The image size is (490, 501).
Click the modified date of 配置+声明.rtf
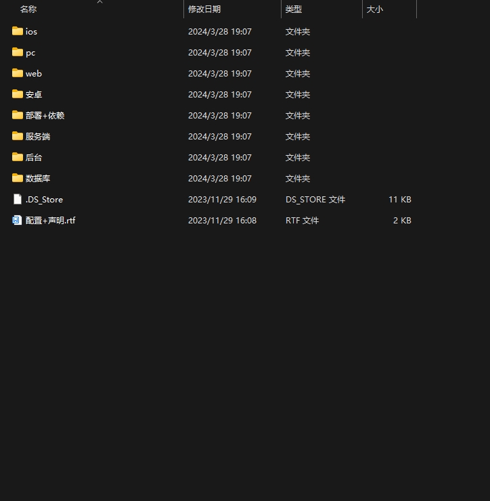pos(222,221)
